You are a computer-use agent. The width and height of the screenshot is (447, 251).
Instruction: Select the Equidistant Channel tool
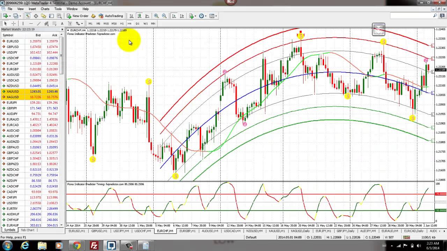pyautogui.click(x=46, y=23)
